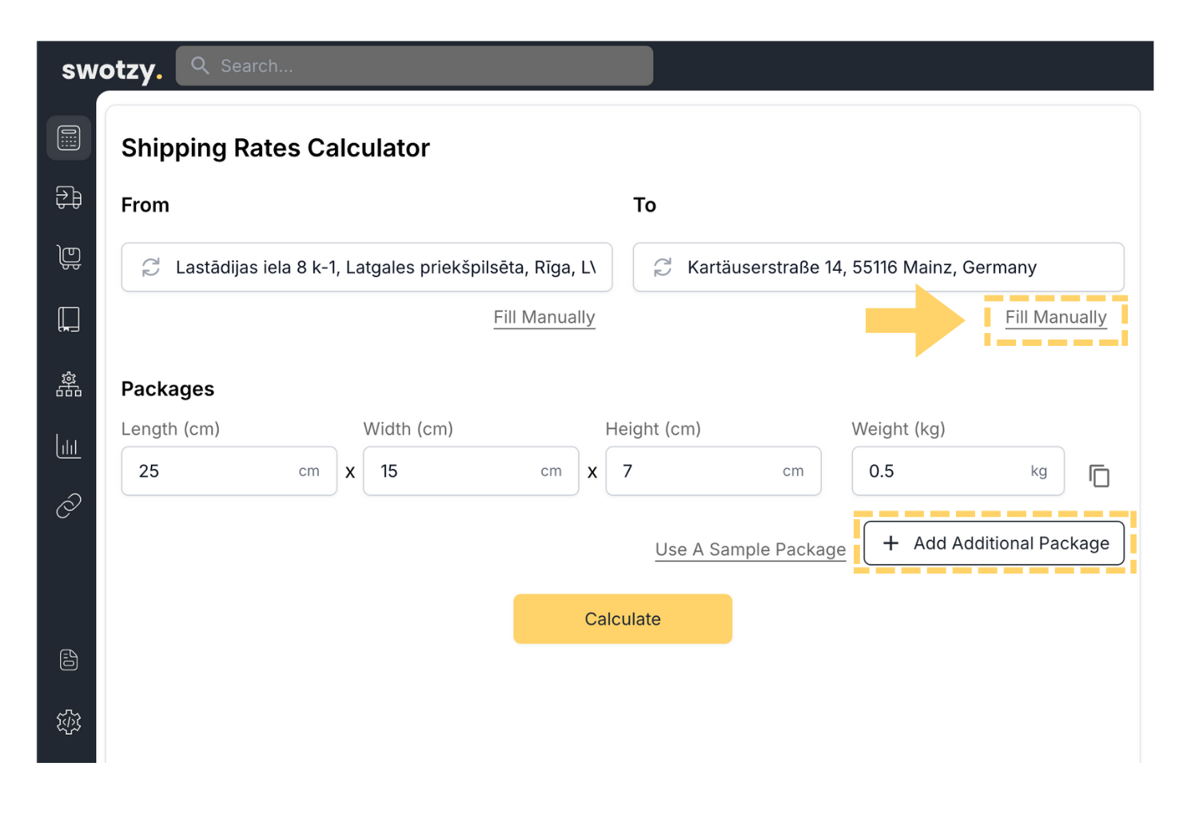Click the swotzy logo
The image size is (1199, 818).
[x=112, y=70]
